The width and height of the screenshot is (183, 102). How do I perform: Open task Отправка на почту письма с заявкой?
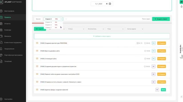pyautogui.click(x=61, y=82)
